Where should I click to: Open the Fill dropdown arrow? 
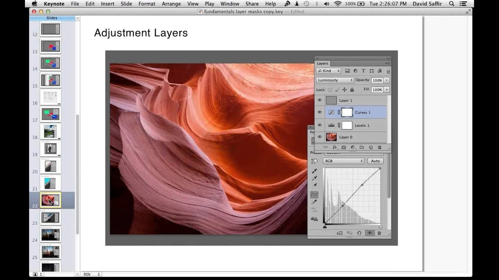point(387,90)
